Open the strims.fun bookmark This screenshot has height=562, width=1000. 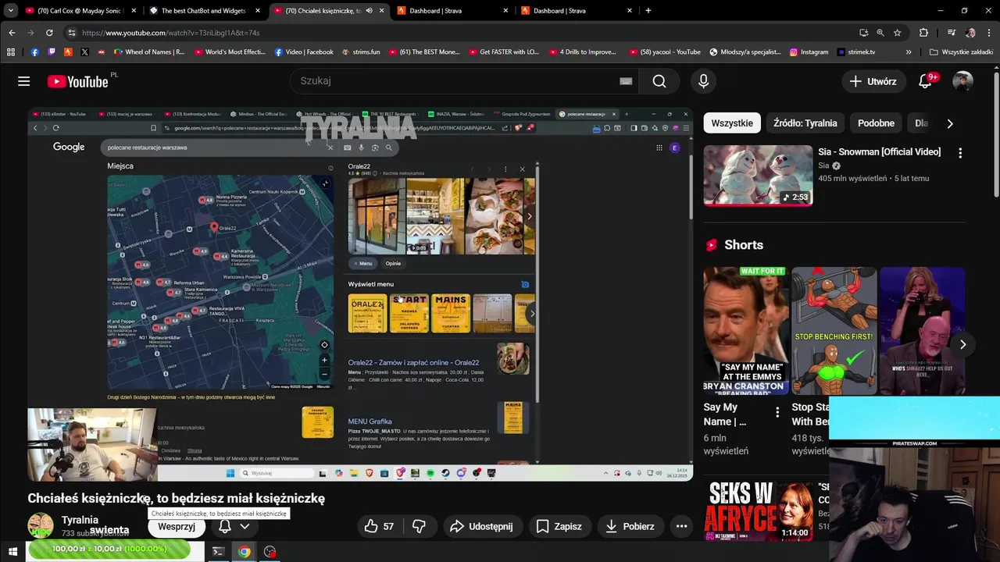360,52
